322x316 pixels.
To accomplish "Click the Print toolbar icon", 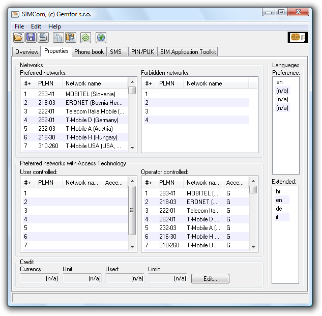I will 43,37.
